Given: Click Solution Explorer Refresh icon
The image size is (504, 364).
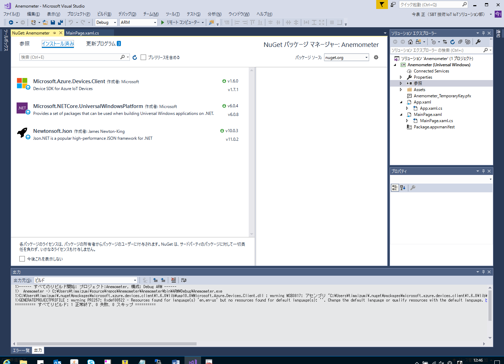Looking at the screenshot, I should tap(453, 42).
